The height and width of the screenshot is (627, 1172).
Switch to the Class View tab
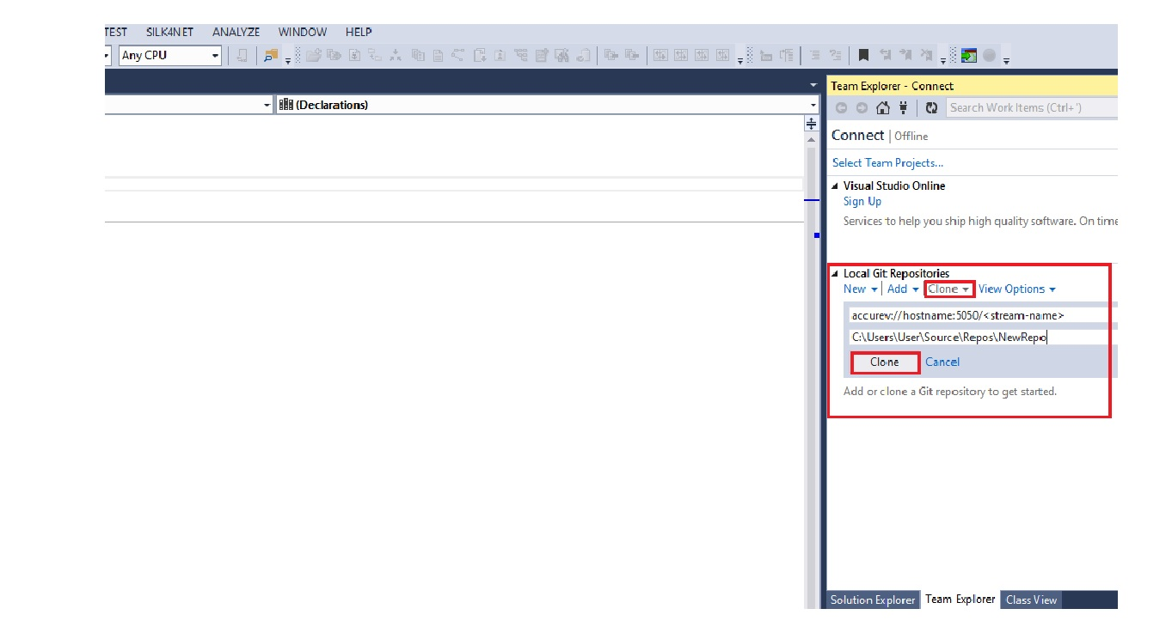tap(1031, 600)
